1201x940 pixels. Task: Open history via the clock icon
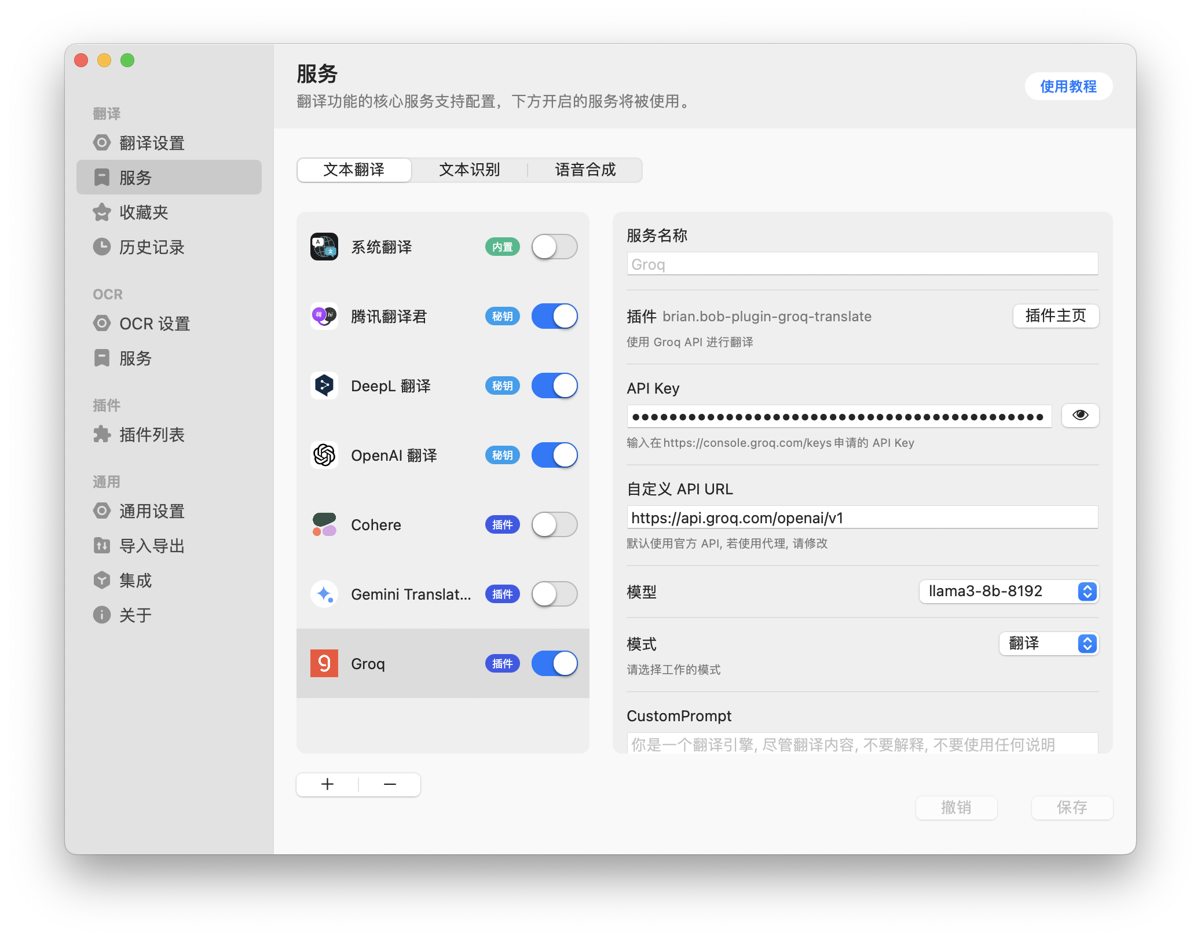tap(102, 247)
